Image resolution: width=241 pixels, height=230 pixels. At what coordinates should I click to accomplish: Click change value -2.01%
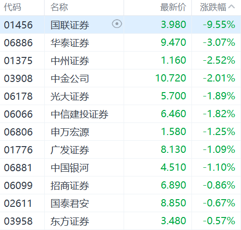tap(219, 78)
